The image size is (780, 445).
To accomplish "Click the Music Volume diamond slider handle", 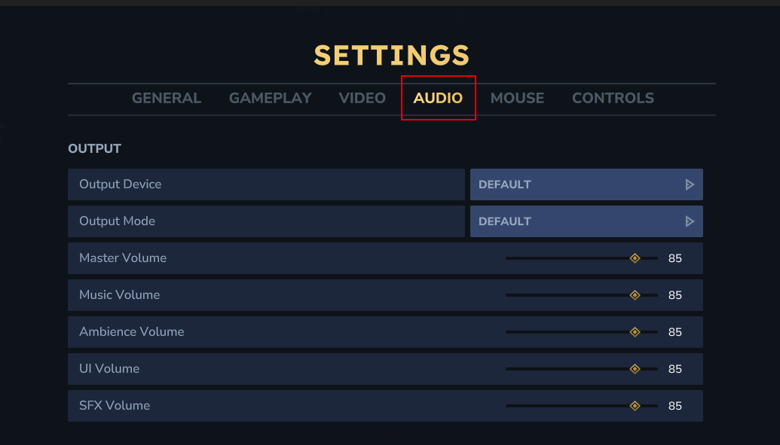I will pos(635,295).
